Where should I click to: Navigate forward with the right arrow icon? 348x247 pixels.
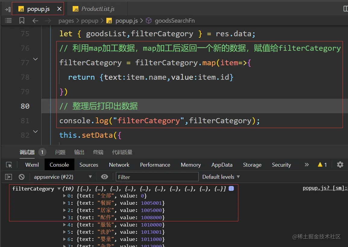[48, 21]
